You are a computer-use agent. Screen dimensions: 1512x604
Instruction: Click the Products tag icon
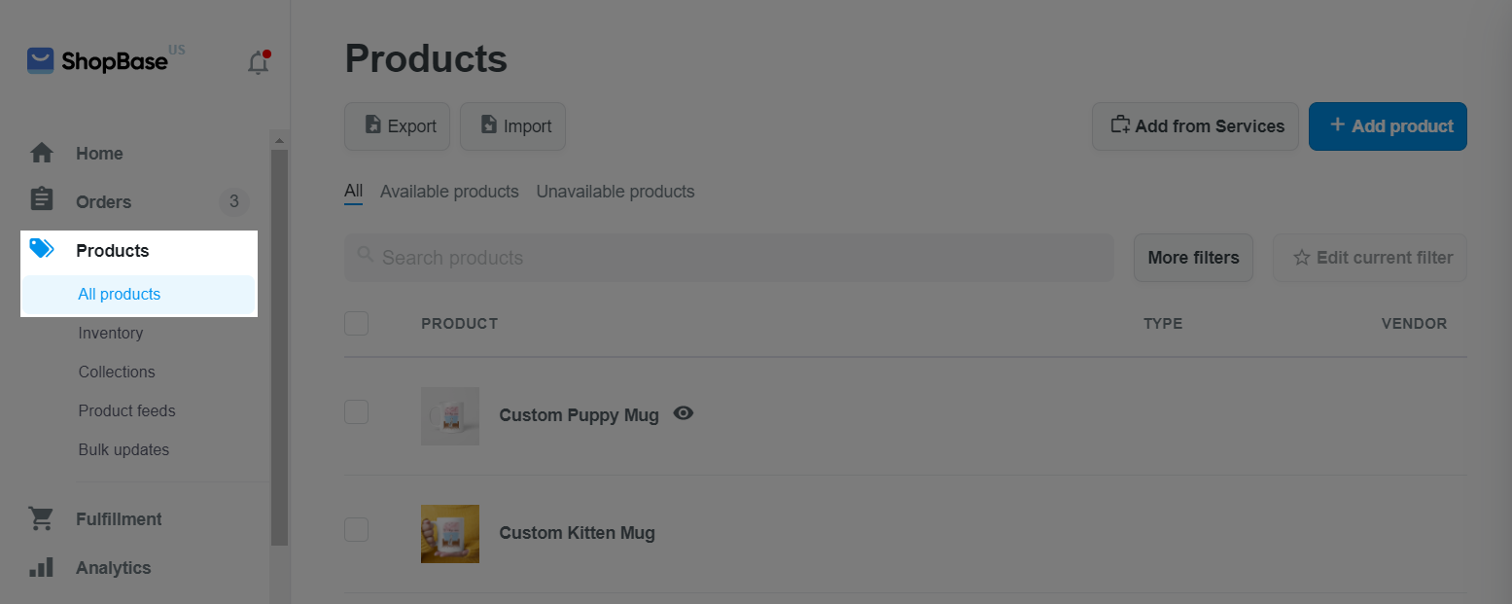pyautogui.click(x=42, y=249)
